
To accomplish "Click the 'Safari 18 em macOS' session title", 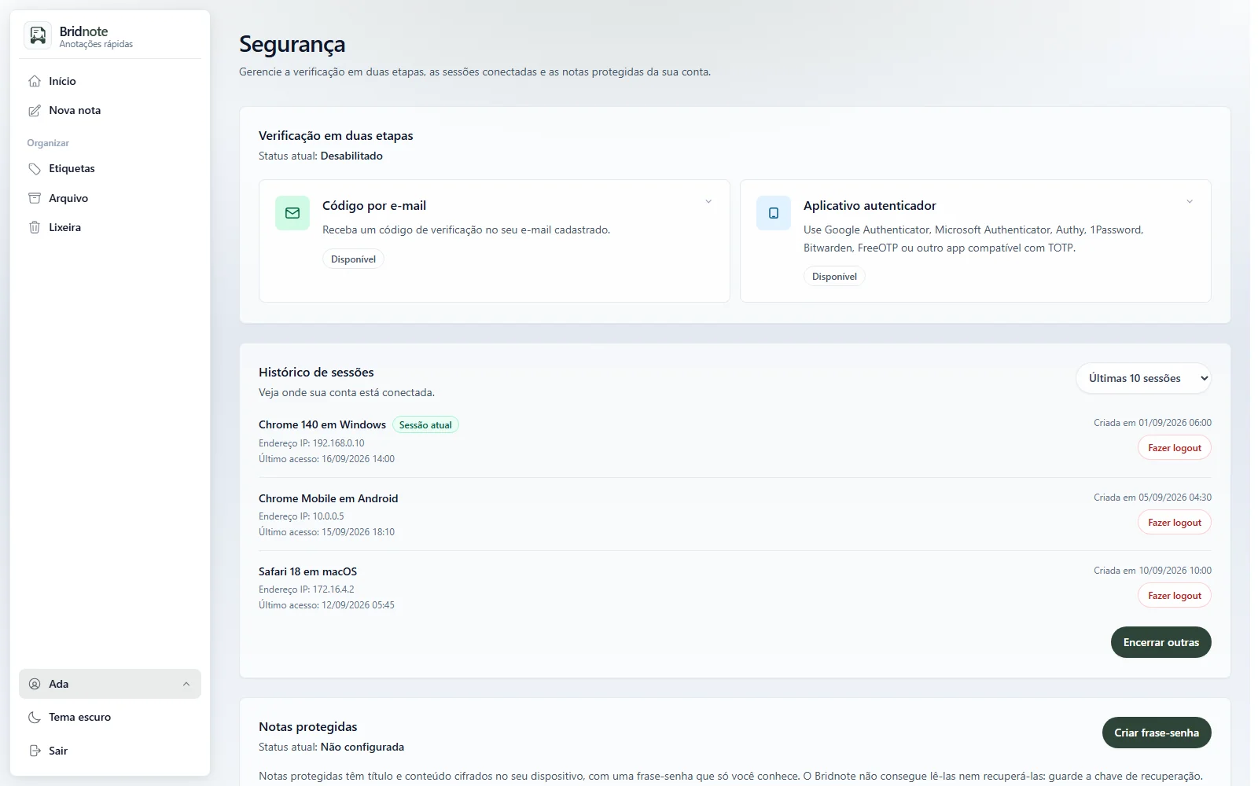I will point(307,571).
